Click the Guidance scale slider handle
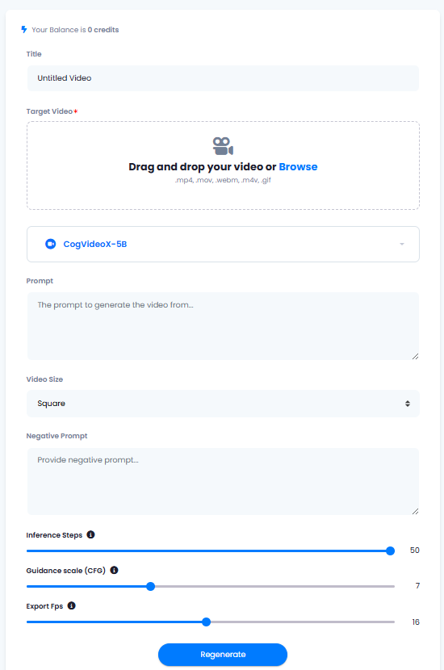The height and width of the screenshot is (670, 444). 150,586
